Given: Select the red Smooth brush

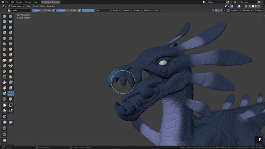Looking at the screenshot, I should (x=10, y=38).
